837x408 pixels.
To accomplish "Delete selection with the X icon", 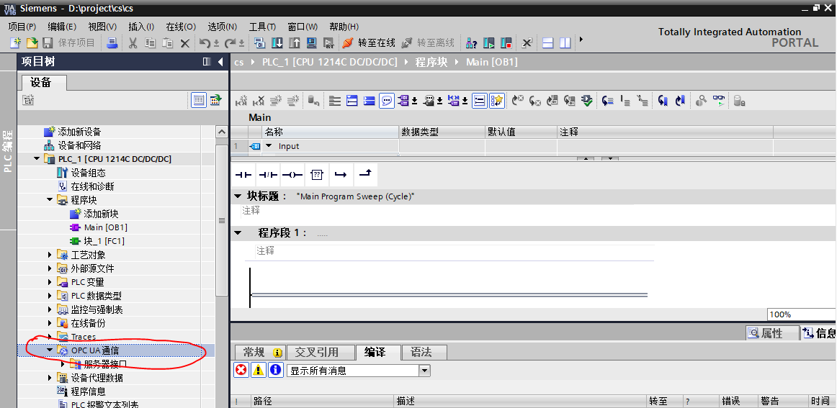I will pyautogui.click(x=184, y=43).
